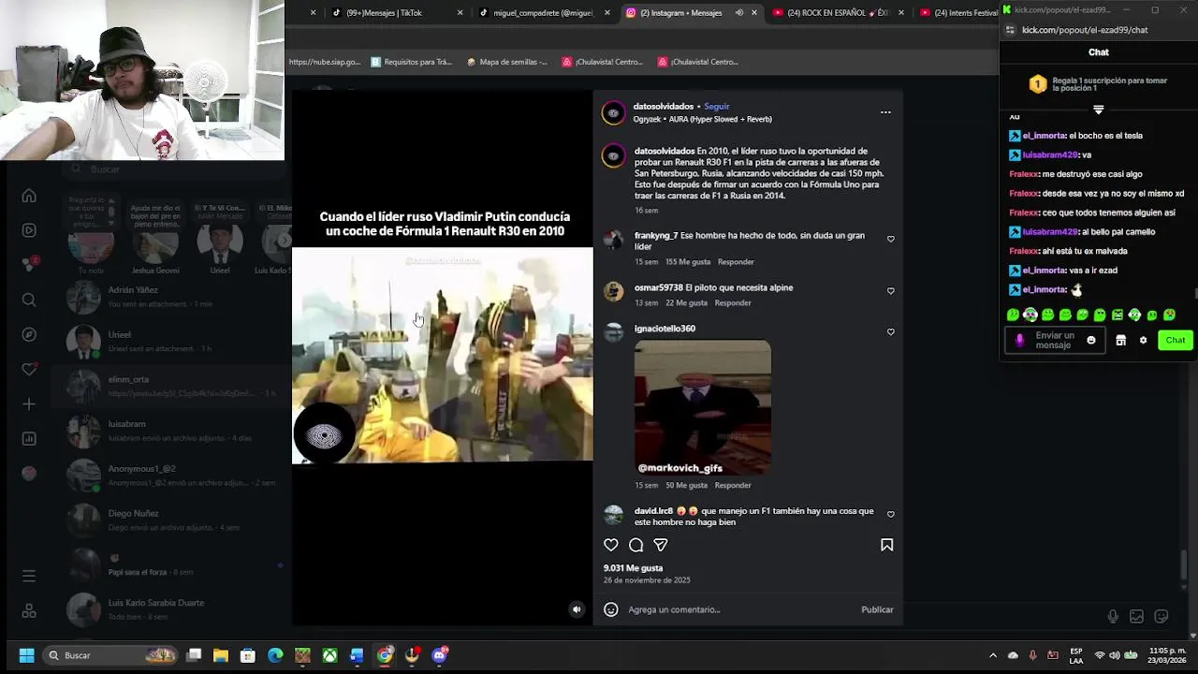Open Microsoft Edge from the taskbar
This screenshot has height=674, width=1198.
(275, 655)
